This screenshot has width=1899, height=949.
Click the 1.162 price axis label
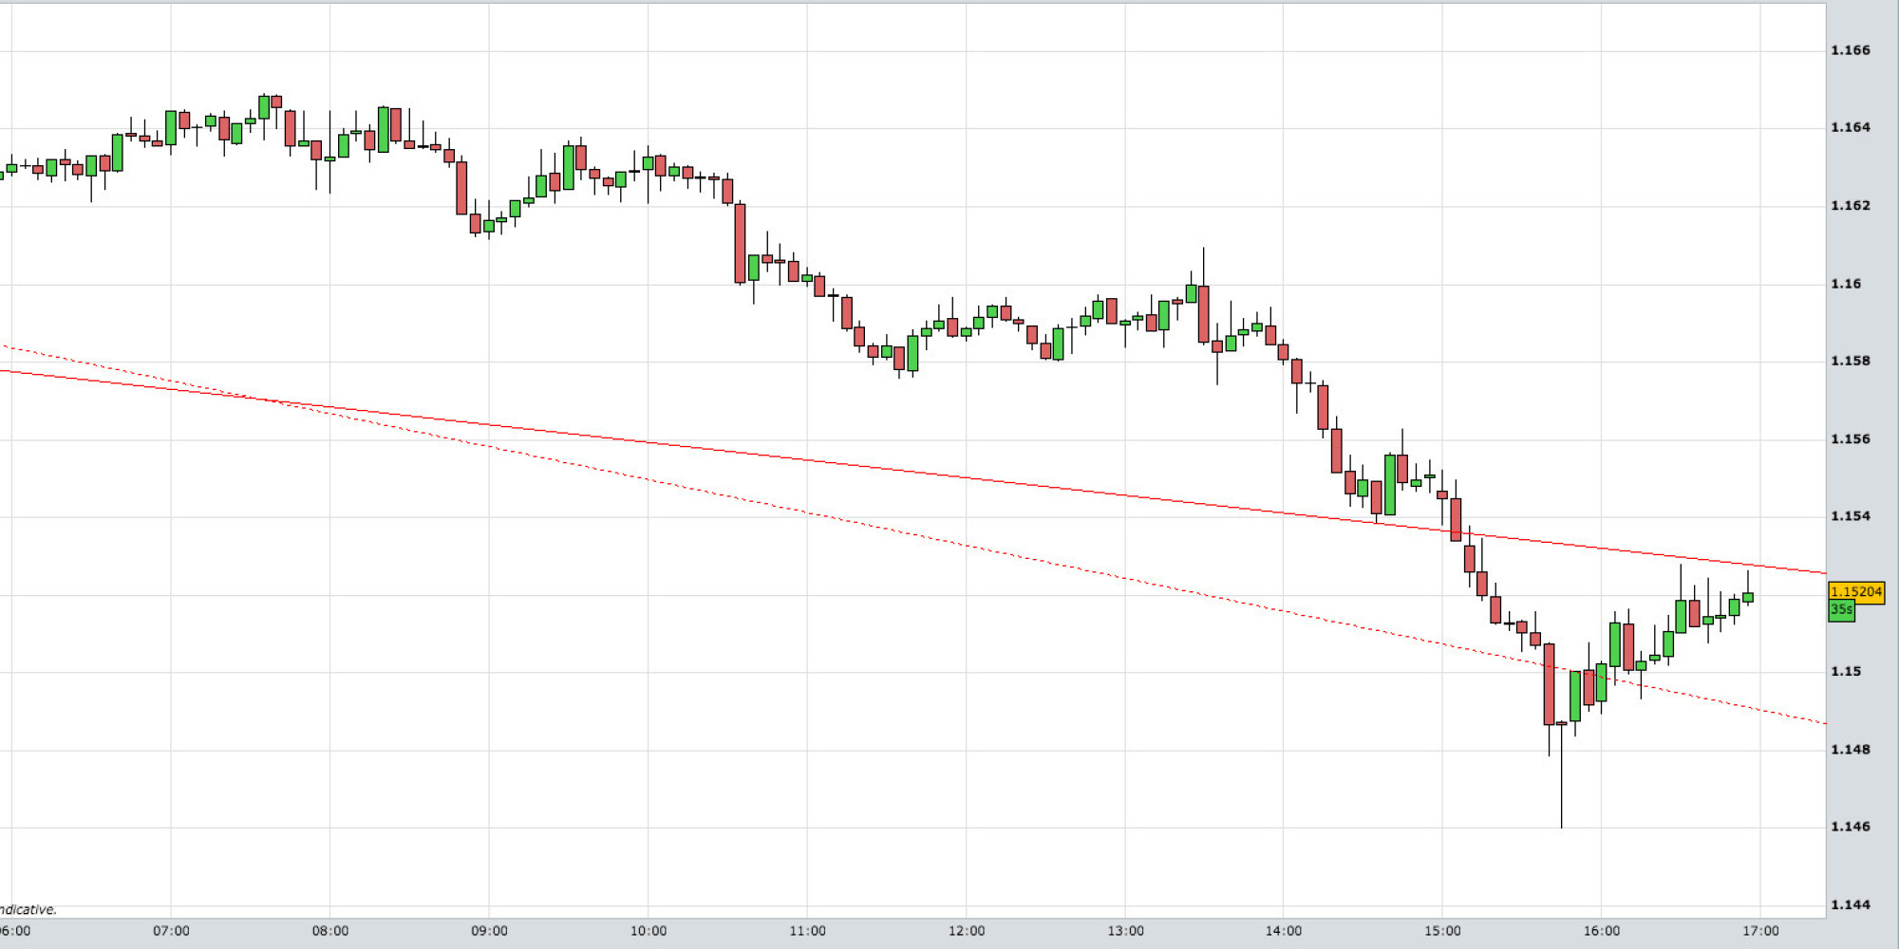tap(1851, 206)
